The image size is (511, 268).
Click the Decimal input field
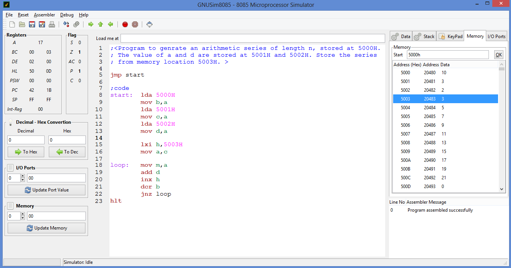[26, 140]
